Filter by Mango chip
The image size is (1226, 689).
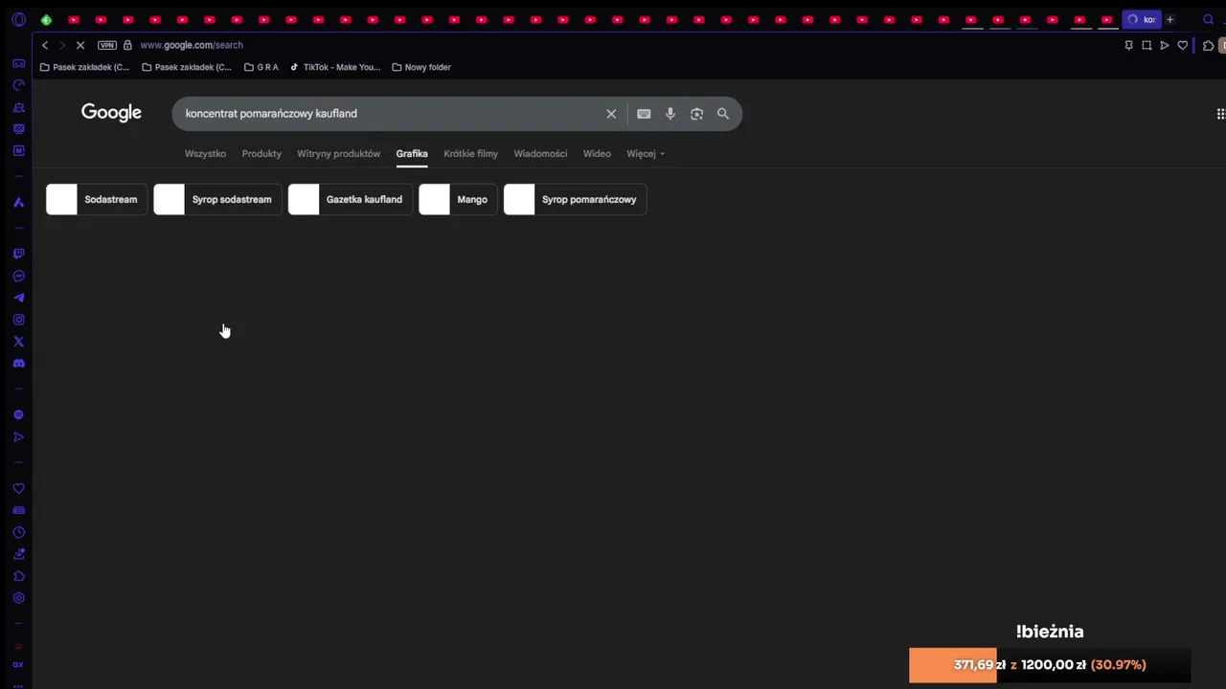click(458, 199)
